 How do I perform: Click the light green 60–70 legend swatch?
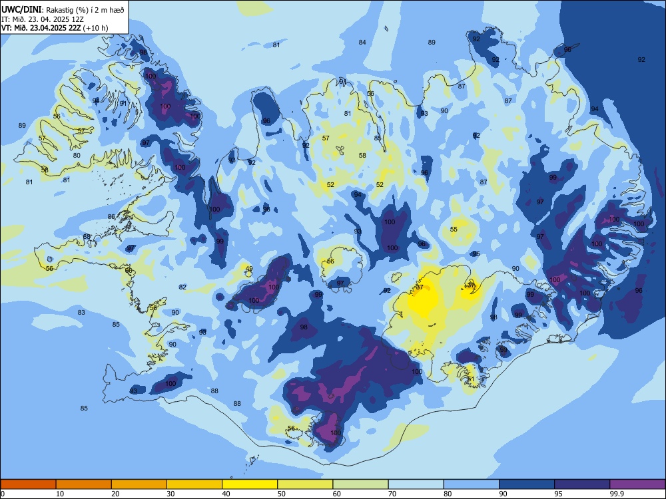360,484
